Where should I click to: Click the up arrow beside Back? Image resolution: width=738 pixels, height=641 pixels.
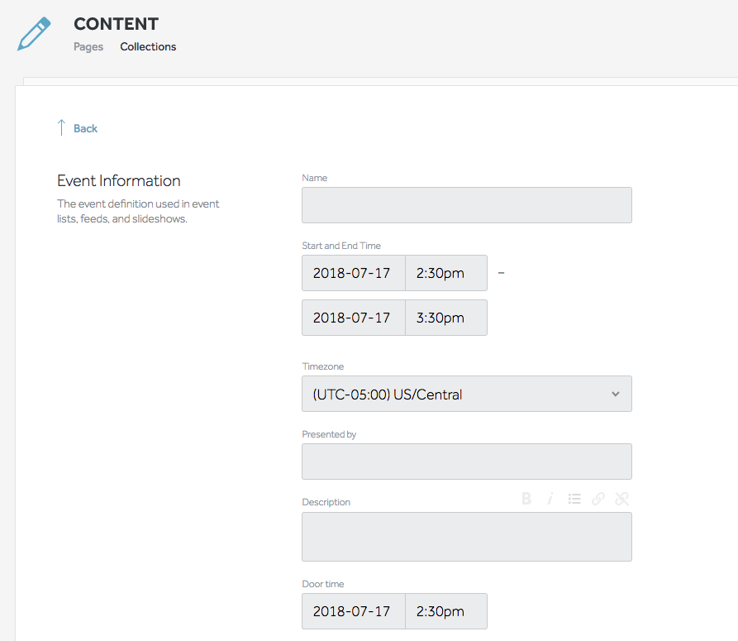pos(61,127)
